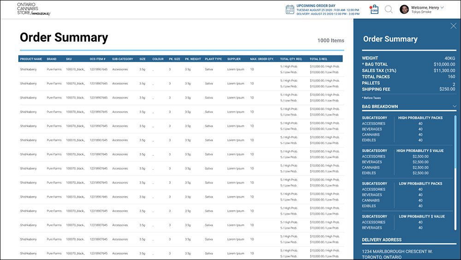Sort by Sub-Category column header
Screen dimensions: 461x260
point(123,59)
